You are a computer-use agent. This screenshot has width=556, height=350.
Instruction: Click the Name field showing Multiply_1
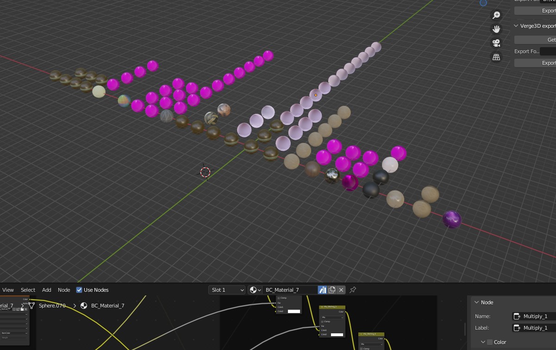tap(534, 316)
